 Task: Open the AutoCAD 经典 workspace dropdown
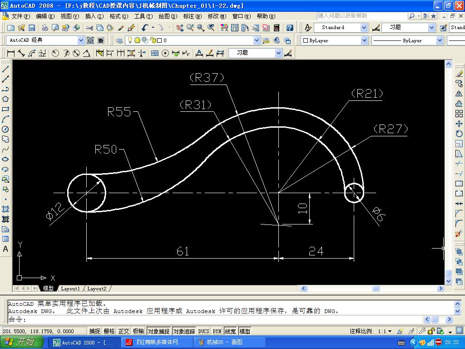[x=81, y=40]
